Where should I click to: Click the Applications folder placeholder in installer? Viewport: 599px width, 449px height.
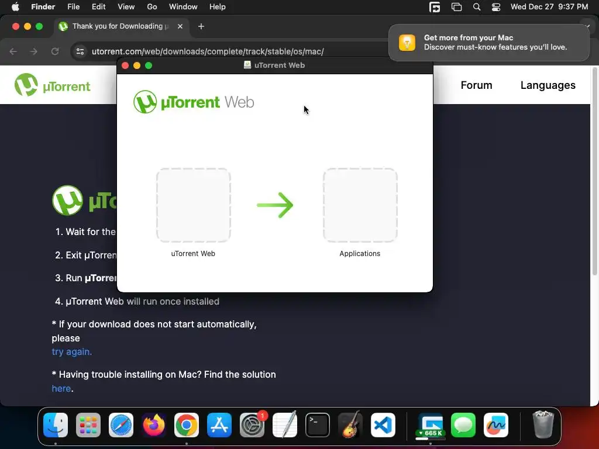(x=360, y=205)
